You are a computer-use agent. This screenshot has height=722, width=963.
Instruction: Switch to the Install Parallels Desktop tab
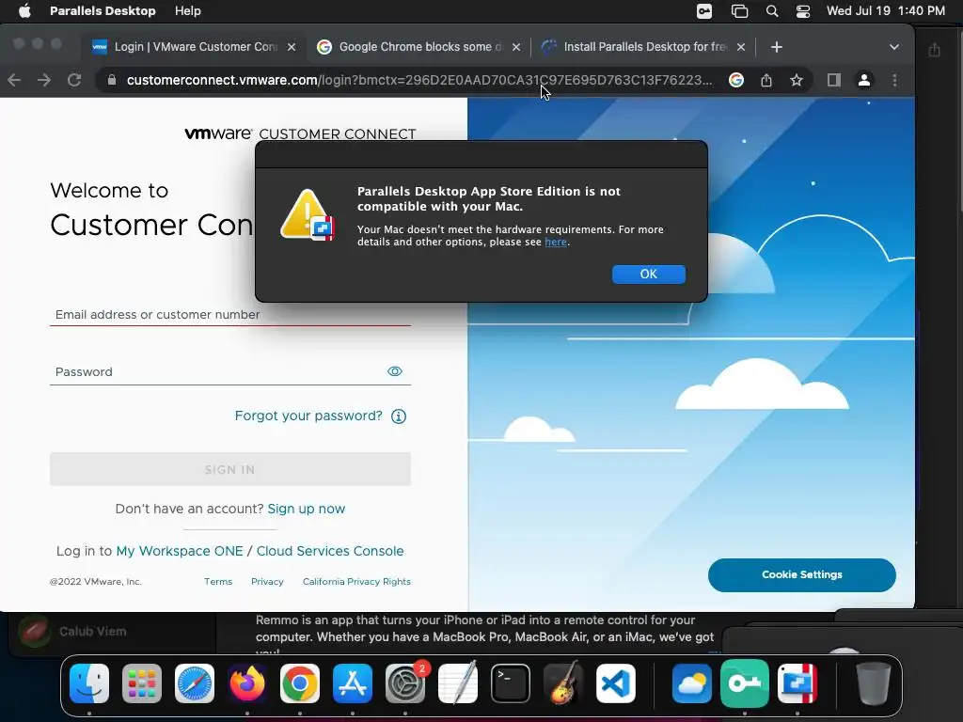pyautogui.click(x=643, y=47)
